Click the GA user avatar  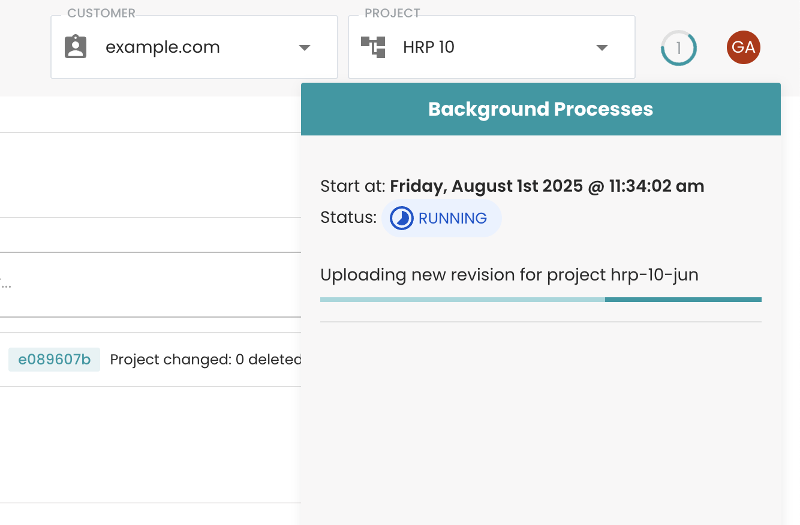[x=744, y=47]
